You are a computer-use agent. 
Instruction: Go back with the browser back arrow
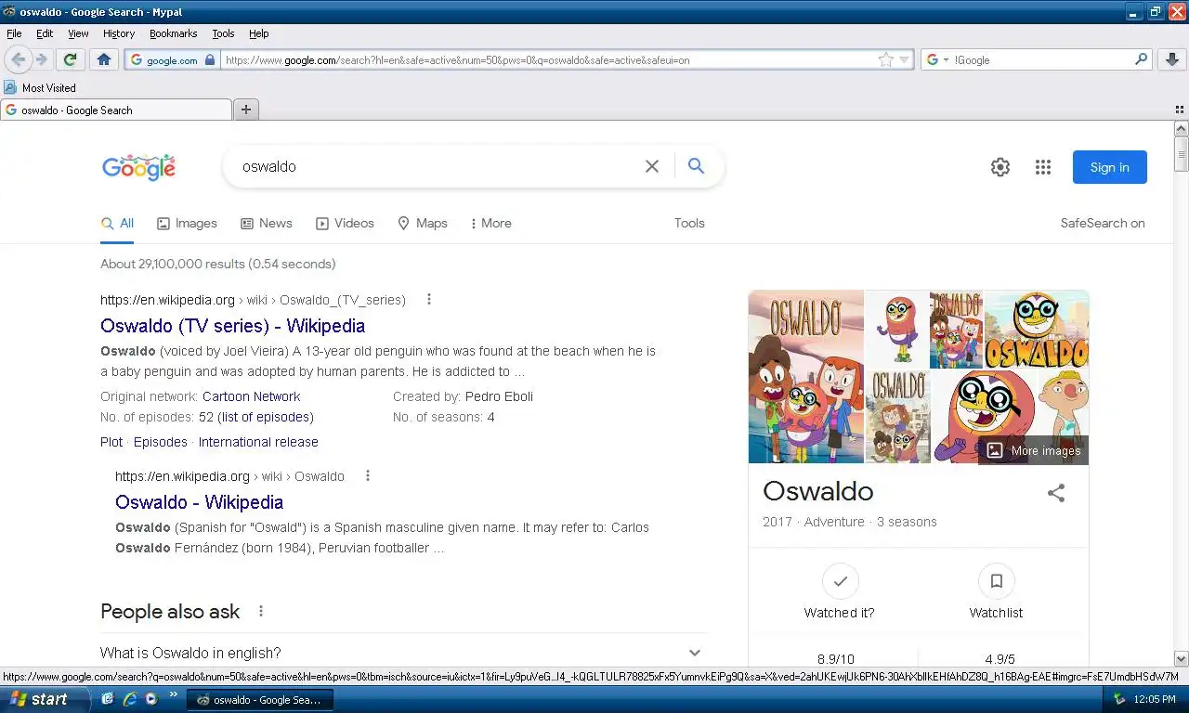point(18,59)
